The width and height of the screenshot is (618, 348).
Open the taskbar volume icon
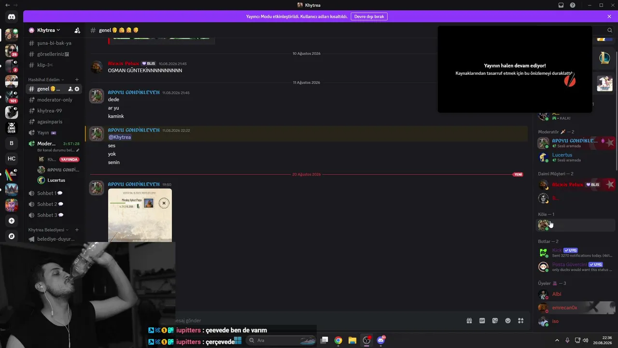(x=586, y=340)
